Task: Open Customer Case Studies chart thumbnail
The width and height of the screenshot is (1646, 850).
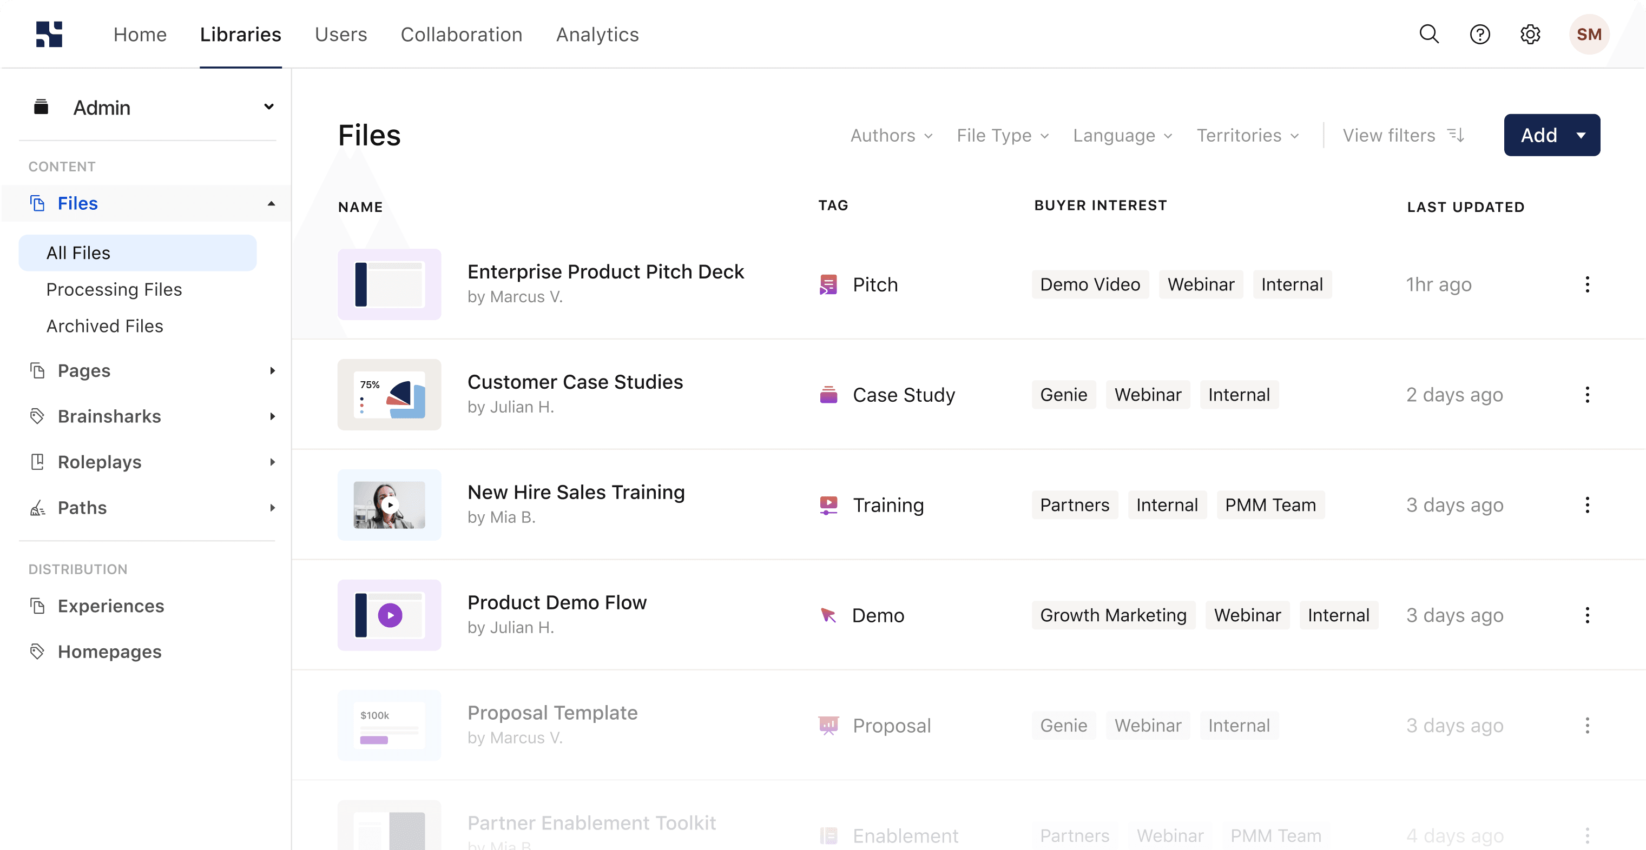Action: click(389, 395)
